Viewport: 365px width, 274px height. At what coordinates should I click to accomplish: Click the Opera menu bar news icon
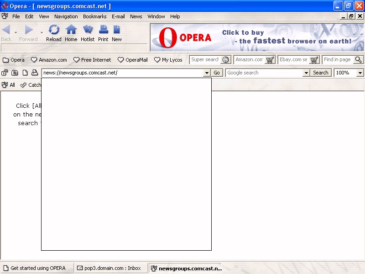tap(5, 16)
